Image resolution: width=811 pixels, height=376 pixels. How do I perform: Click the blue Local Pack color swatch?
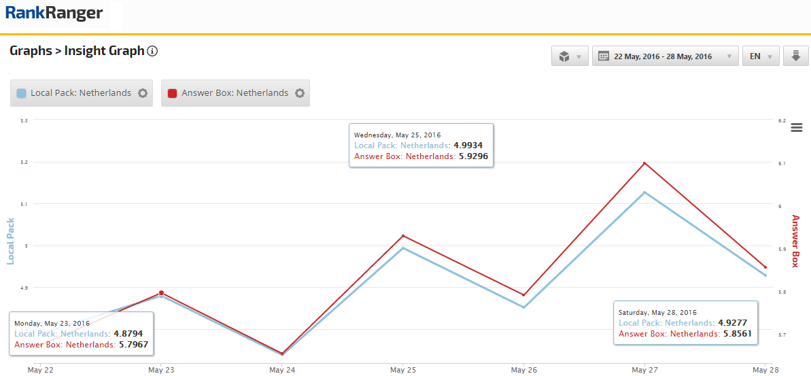click(22, 93)
